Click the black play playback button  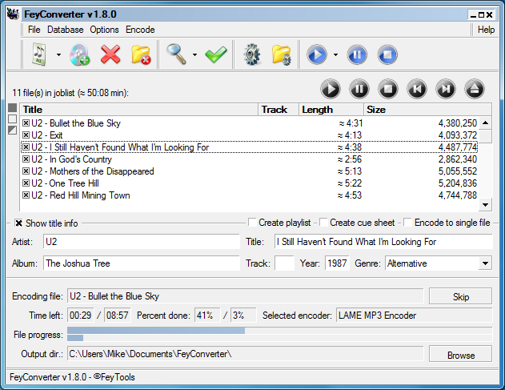click(x=331, y=89)
